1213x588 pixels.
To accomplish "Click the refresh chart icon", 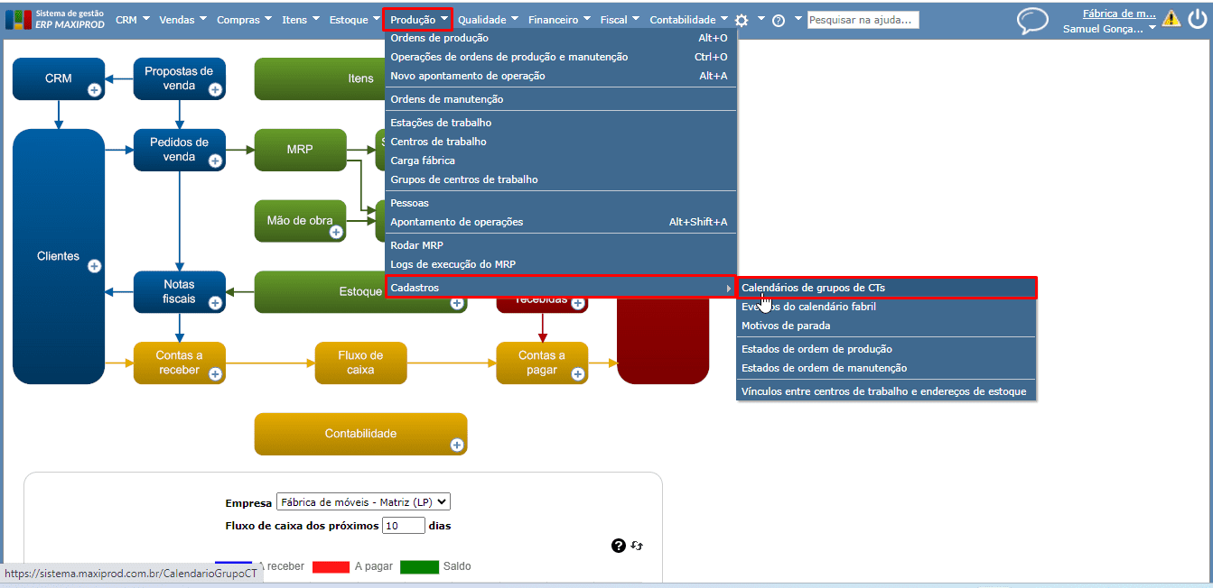I will (x=637, y=546).
